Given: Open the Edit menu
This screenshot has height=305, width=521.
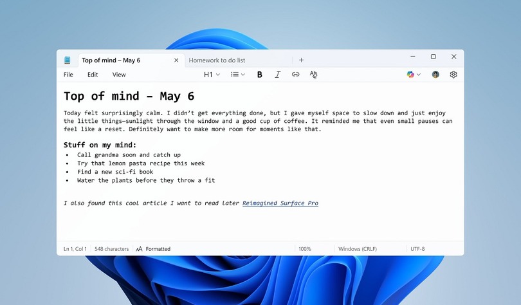Looking at the screenshot, I should (x=93, y=75).
